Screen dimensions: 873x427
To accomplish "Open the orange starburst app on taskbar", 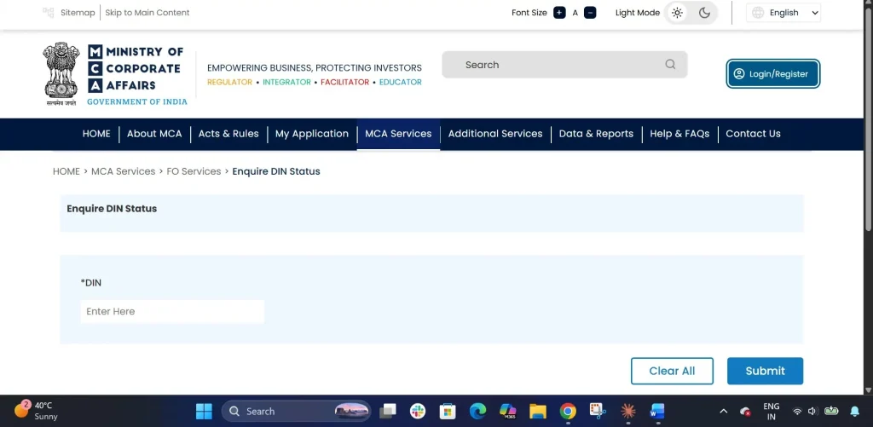I will point(628,412).
